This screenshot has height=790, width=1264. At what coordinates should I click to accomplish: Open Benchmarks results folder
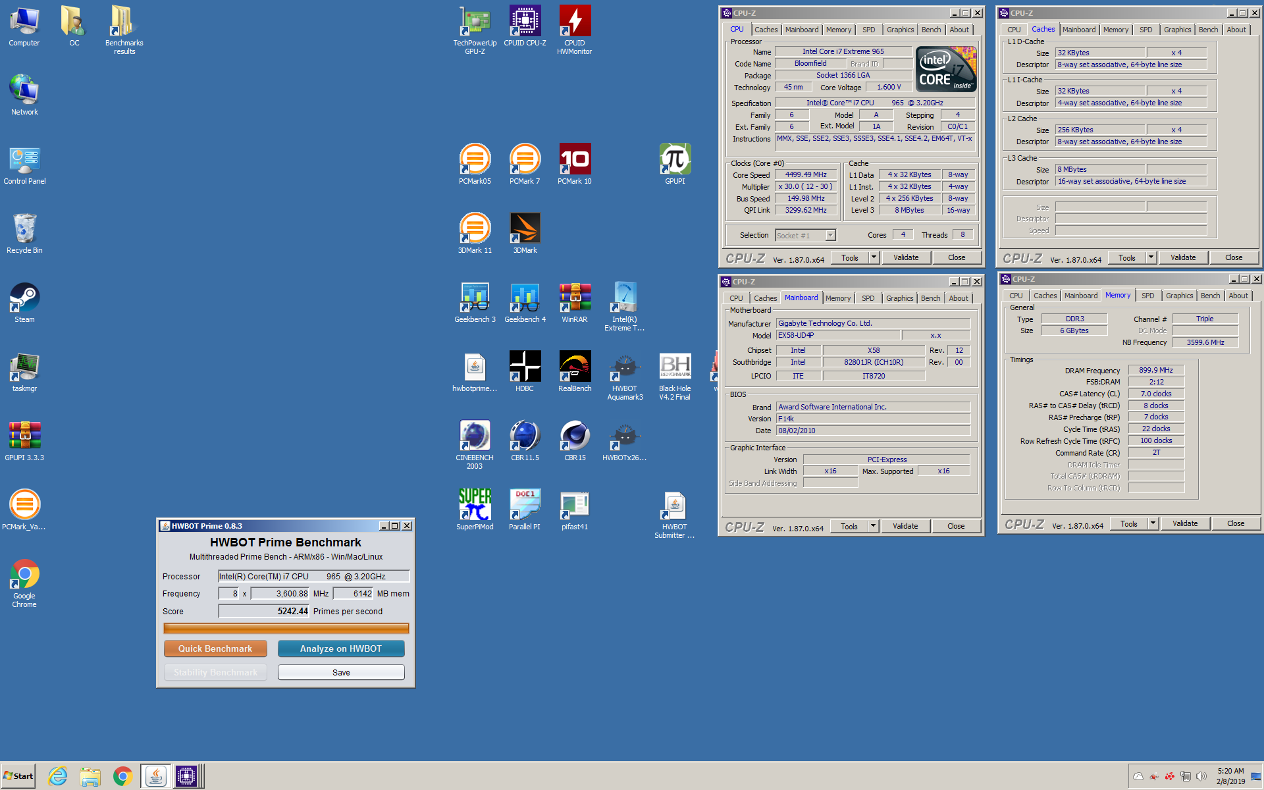(x=124, y=30)
